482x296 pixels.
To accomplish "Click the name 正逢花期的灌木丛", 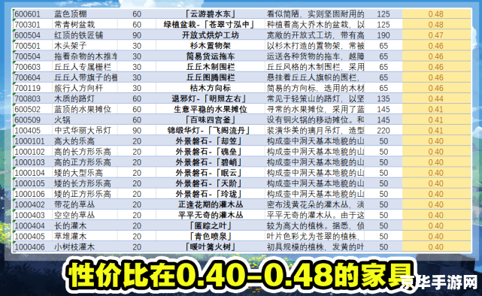I will tap(211, 205).
